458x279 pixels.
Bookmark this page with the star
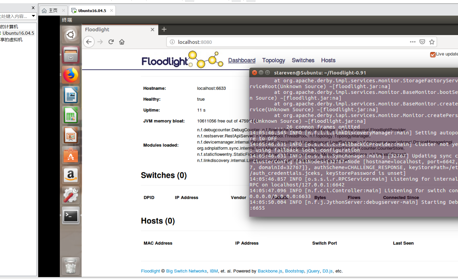pyautogui.click(x=432, y=42)
